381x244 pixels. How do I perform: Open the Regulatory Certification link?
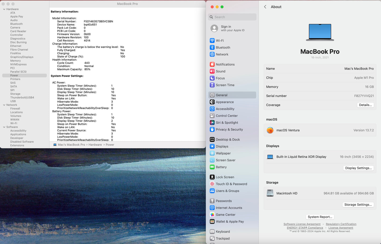coord(341,224)
